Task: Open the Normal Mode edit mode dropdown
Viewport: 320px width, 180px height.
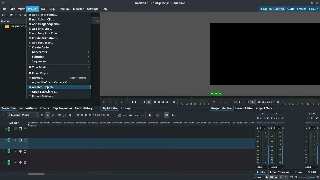Action: point(22,115)
